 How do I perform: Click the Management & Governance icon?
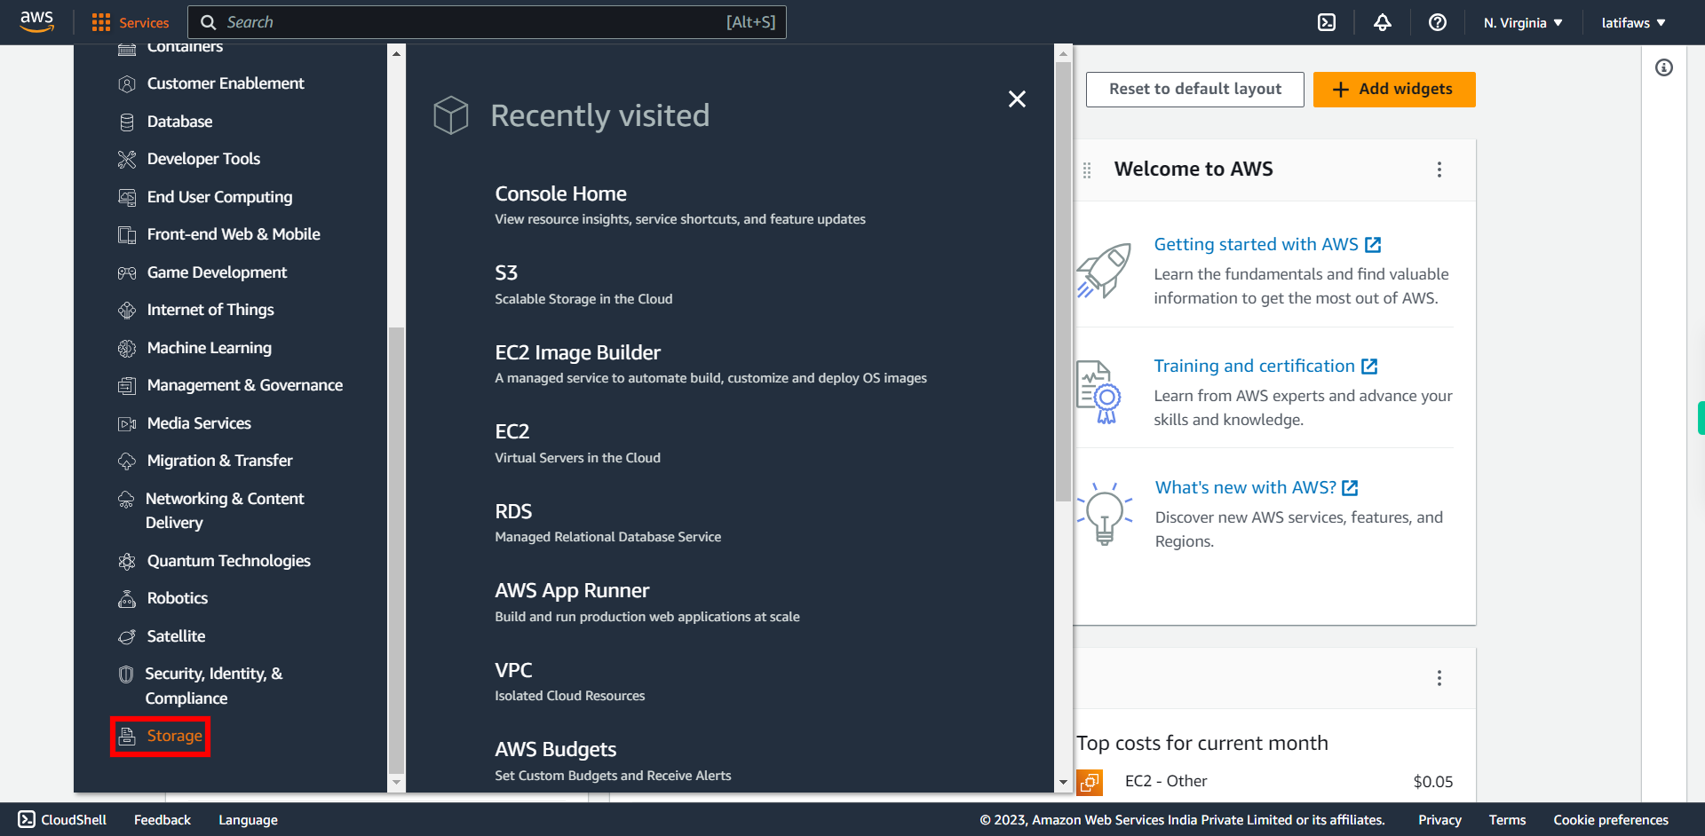pos(127,385)
